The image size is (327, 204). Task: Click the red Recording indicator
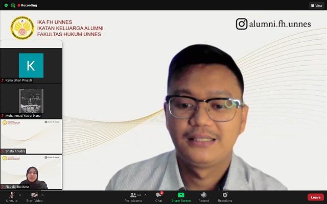(27, 5)
